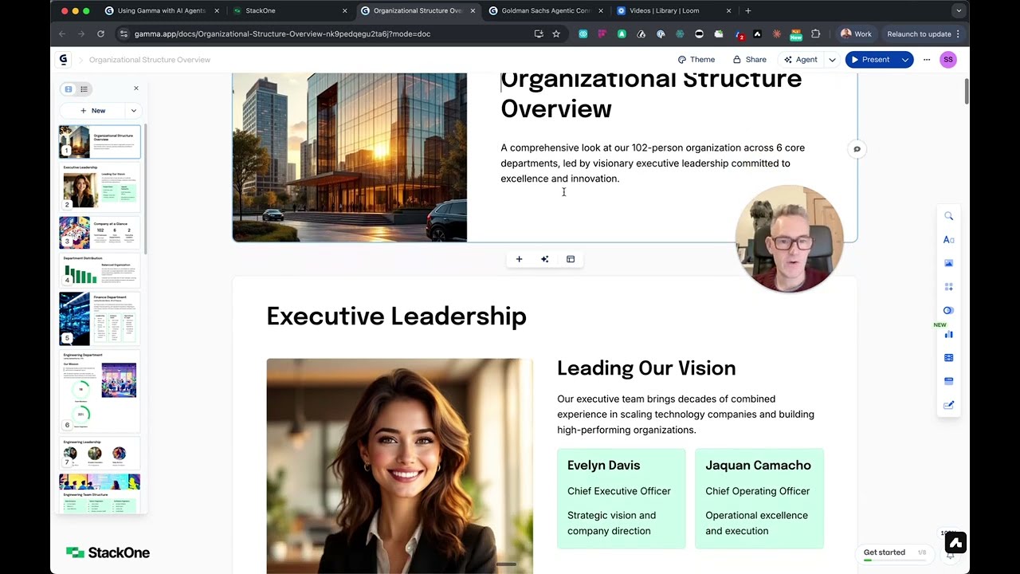Switch to the Goldman Sachs Agentic tab
The width and height of the screenshot is (1020, 574).
point(545,10)
